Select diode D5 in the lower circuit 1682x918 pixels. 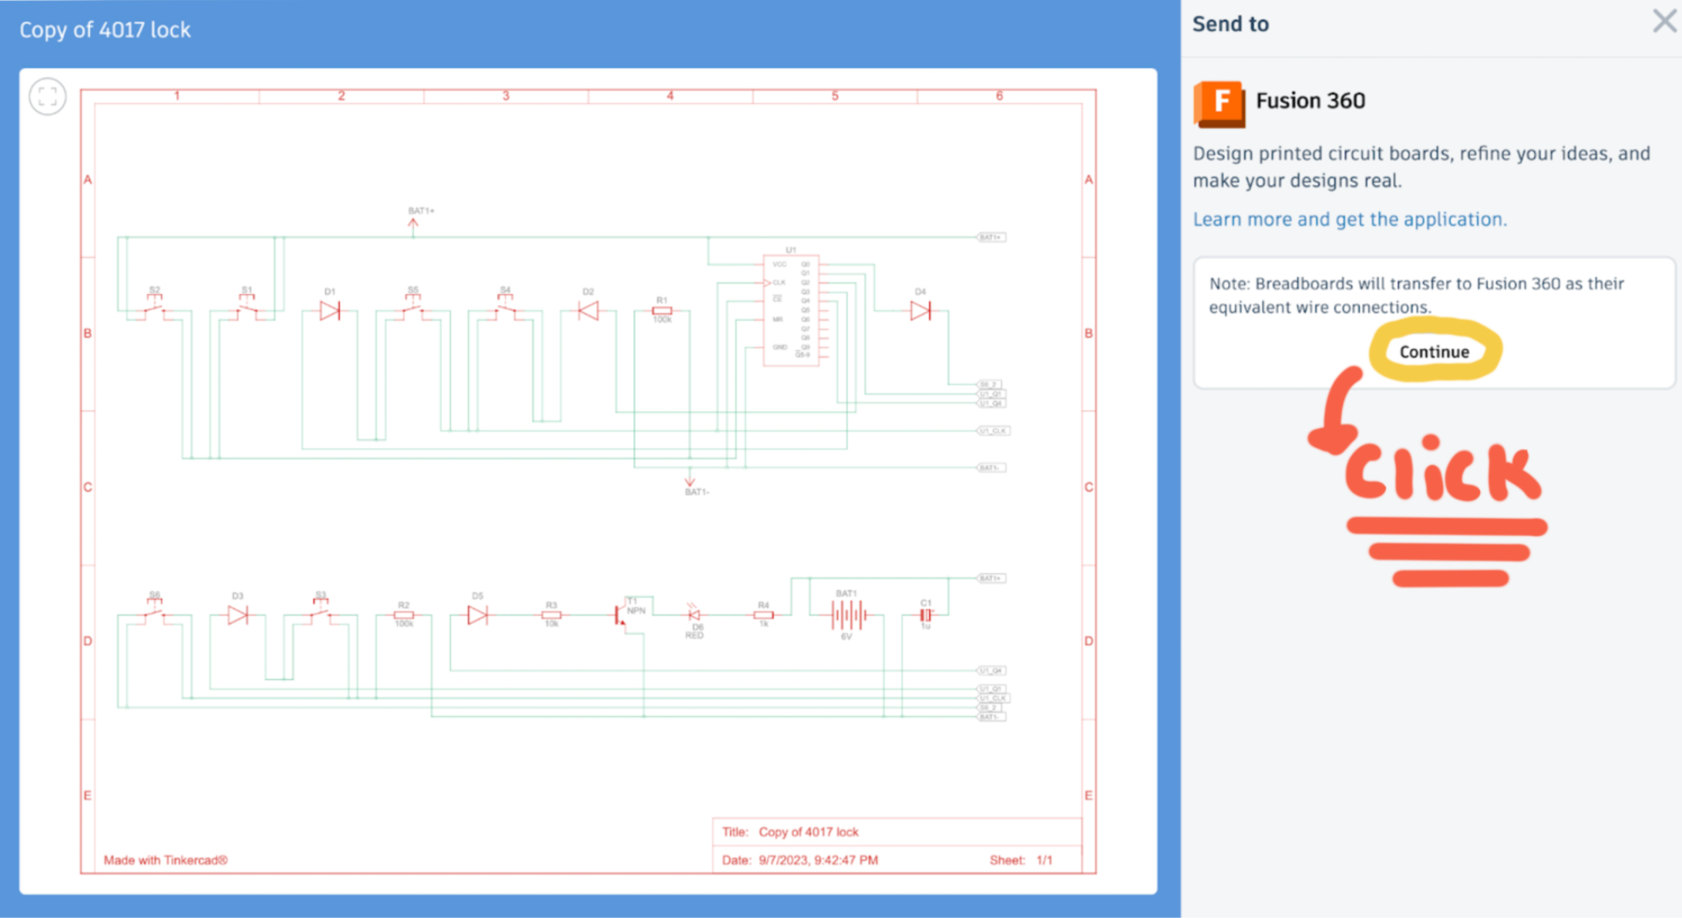pos(477,614)
